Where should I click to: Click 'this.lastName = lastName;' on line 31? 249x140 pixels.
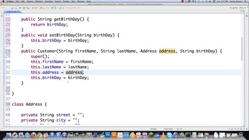[x=60, y=67]
